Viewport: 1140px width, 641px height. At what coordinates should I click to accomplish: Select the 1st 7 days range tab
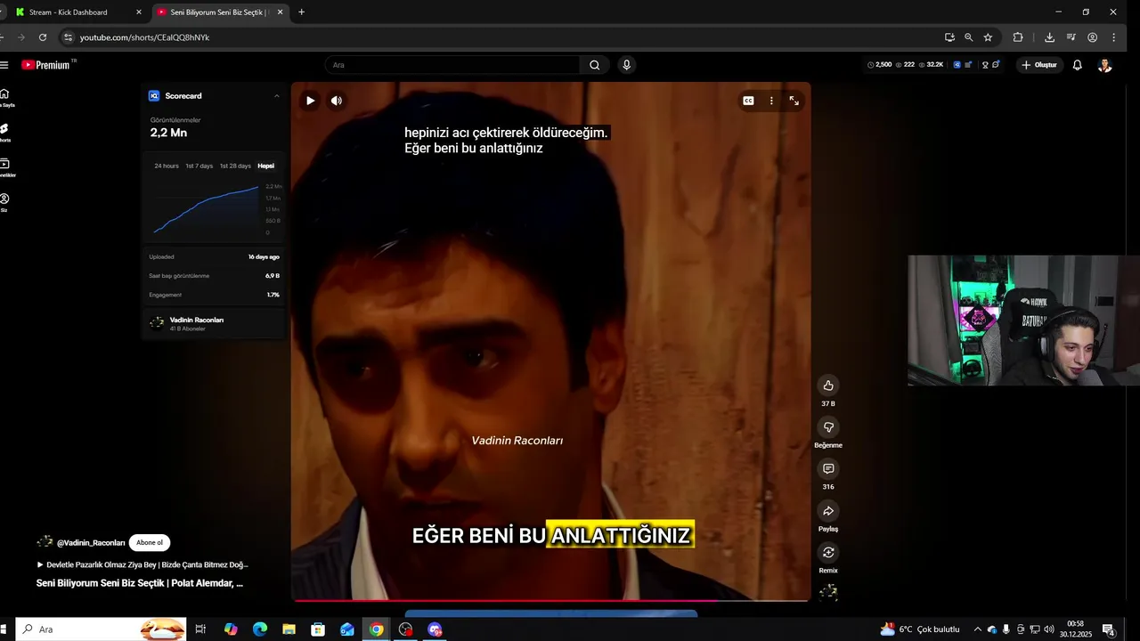[x=199, y=166]
